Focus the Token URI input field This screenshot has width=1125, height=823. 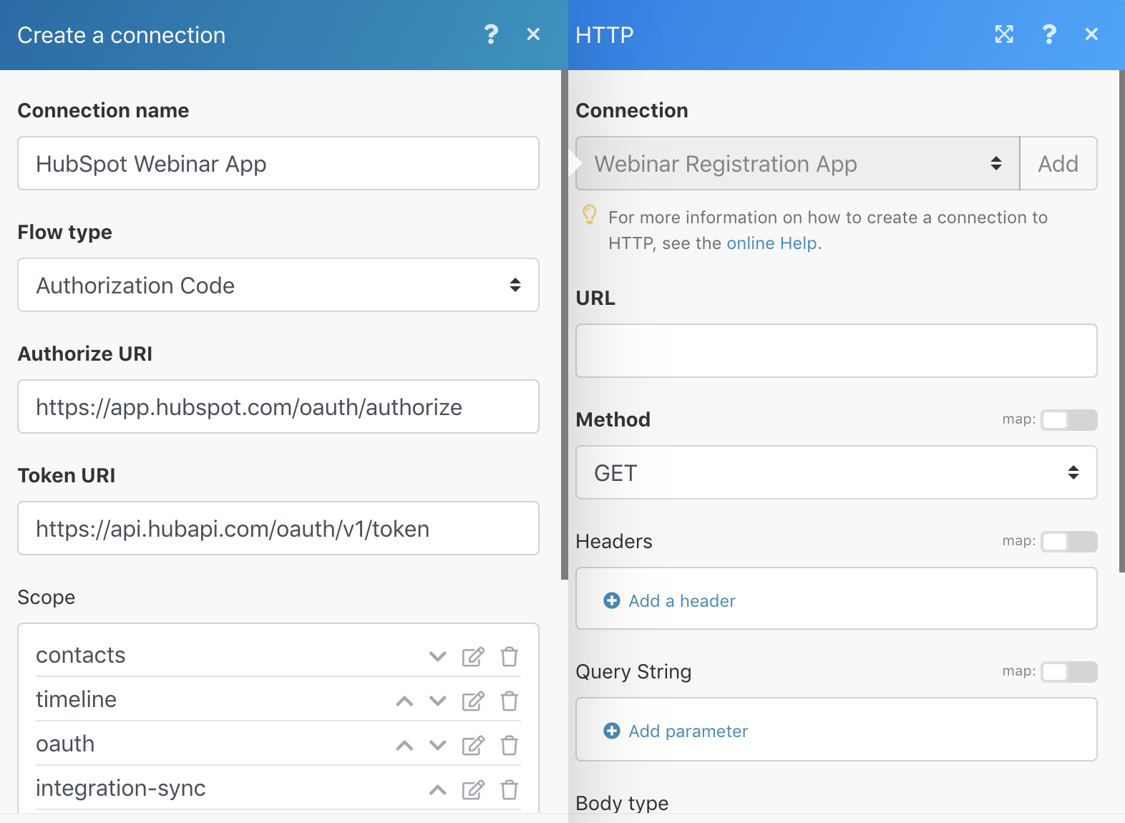point(278,528)
